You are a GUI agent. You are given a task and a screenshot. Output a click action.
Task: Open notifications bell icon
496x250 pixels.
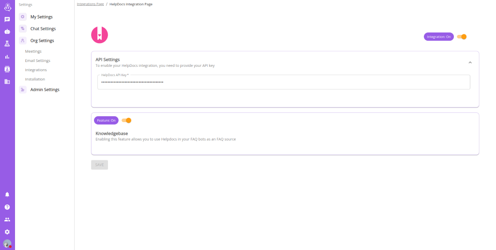[x=7, y=195]
